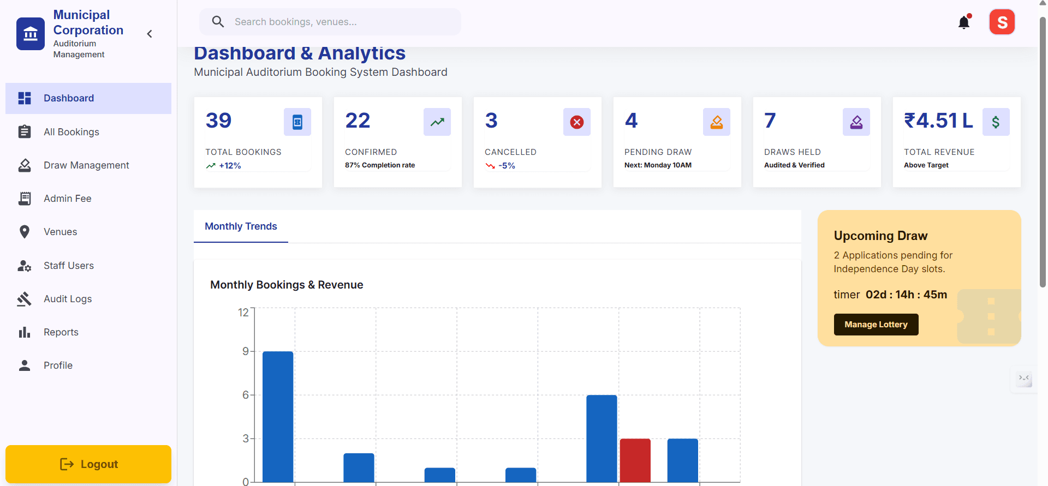
Task: Open Dashboard in the sidebar
Action: coord(88,98)
